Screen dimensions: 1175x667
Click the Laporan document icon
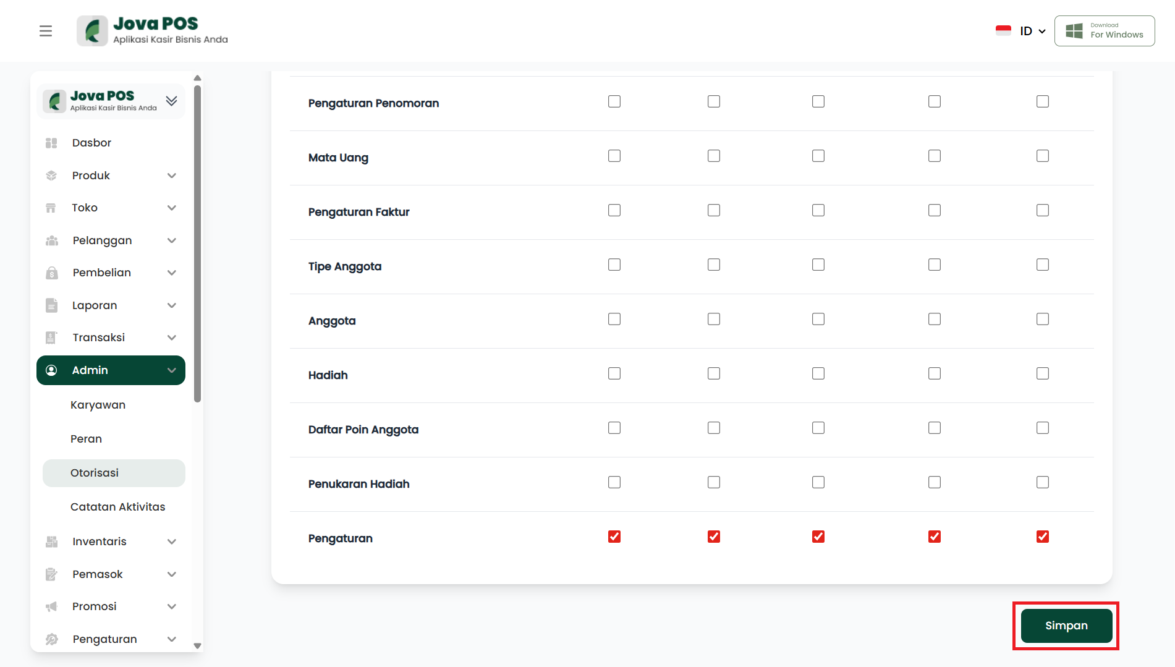[x=51, y=305]
